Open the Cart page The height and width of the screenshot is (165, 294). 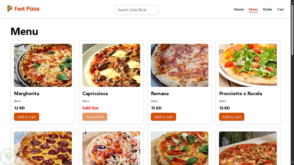(281, 9)
